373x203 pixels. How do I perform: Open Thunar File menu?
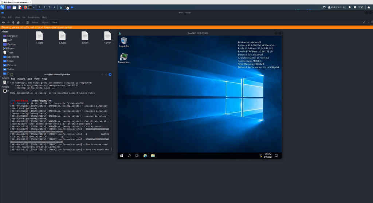[4, 18]
